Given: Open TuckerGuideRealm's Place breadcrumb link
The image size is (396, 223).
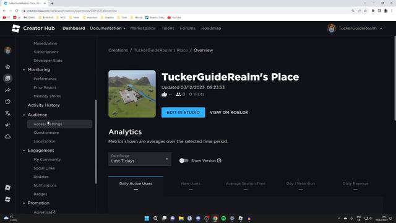Looking at the screenshot, I should [x=161, y=50].
